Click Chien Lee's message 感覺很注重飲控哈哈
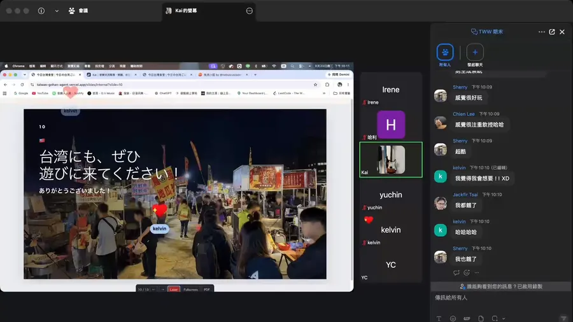 pyautogui.click(x=479, y=125)
